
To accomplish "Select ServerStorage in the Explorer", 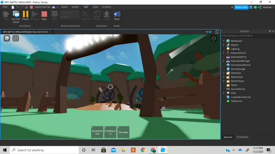I will tap(238, 69).
